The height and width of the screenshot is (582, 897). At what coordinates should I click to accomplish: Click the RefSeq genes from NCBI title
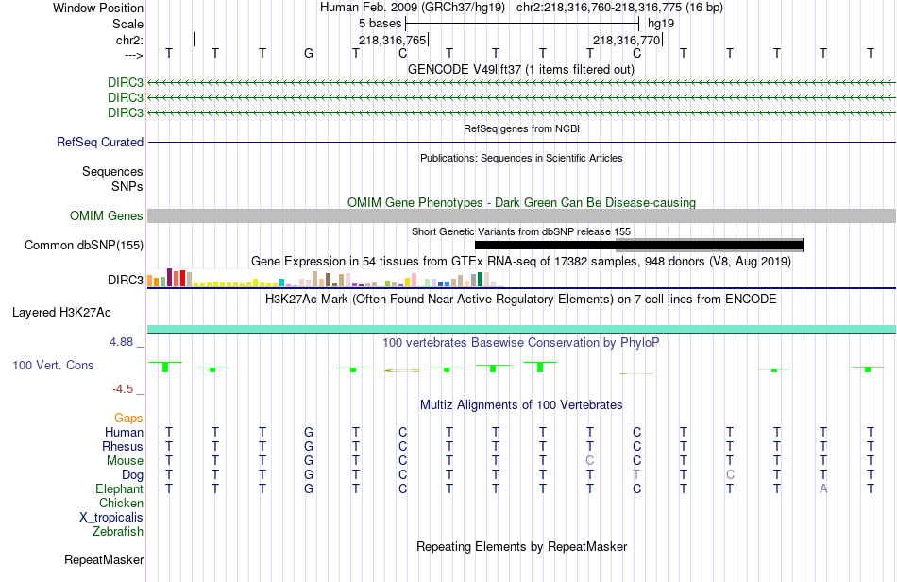(521, 128)
